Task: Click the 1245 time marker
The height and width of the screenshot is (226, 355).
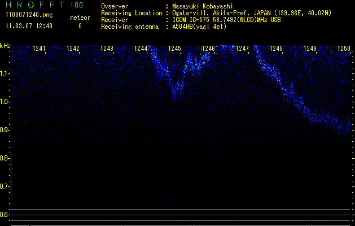Action: [175, 49]
